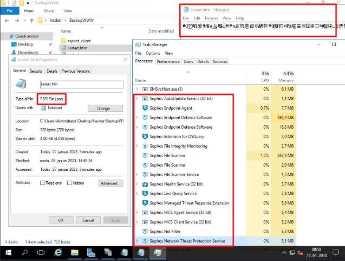Expand Sophos Network Threat Protection Service row
This screenshot has height=261, width=345.
(x=137, y=241)
